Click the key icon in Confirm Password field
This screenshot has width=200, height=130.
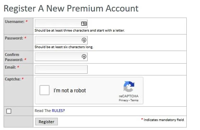tap(84, 56)
